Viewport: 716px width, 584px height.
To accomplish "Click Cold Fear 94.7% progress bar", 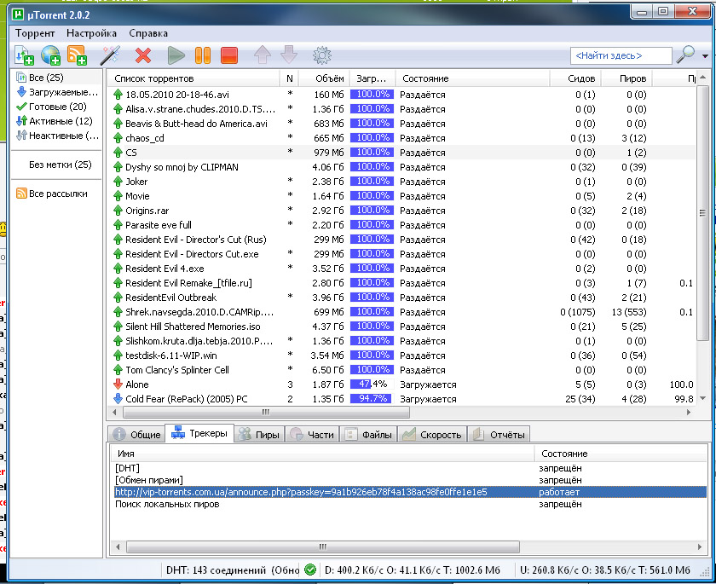I will [x=372, y=399].
